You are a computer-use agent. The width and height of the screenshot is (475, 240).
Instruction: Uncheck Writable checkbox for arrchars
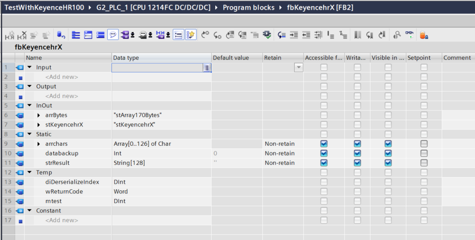point(358,144)
